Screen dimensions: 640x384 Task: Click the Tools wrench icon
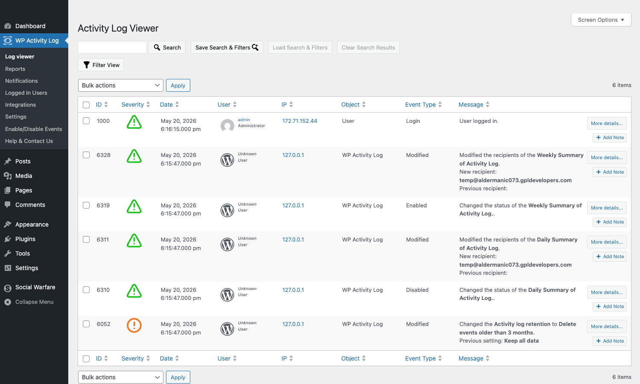point(8,253)
